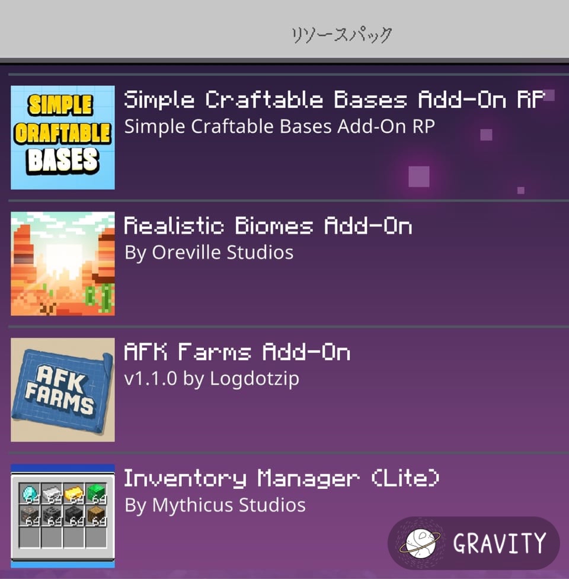Click the diamond item in Inventory Manager icon
Screen dimensions: 569x579
(30, 493)
